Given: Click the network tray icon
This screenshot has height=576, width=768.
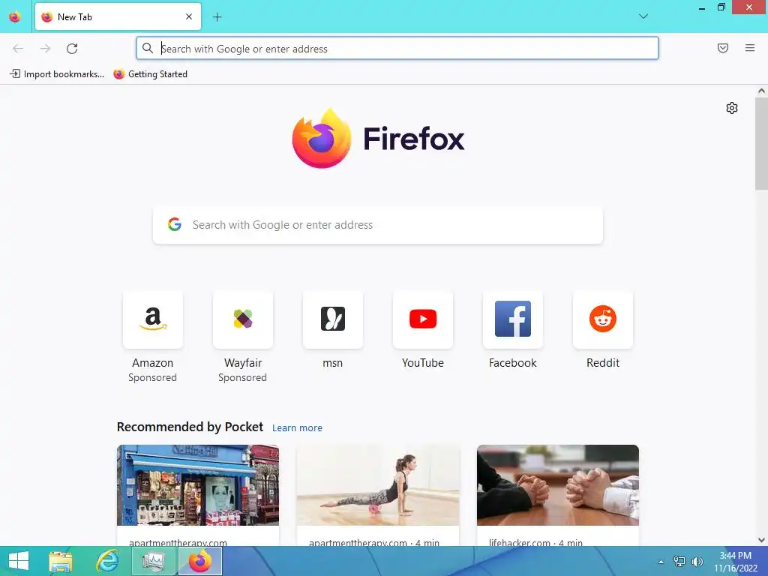Looking at the screenshot, I should 679,561.
